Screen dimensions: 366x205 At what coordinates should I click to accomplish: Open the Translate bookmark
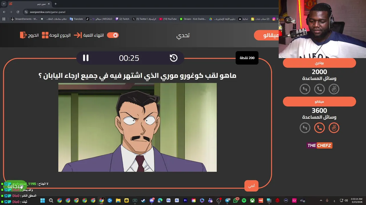coord(76,19)
